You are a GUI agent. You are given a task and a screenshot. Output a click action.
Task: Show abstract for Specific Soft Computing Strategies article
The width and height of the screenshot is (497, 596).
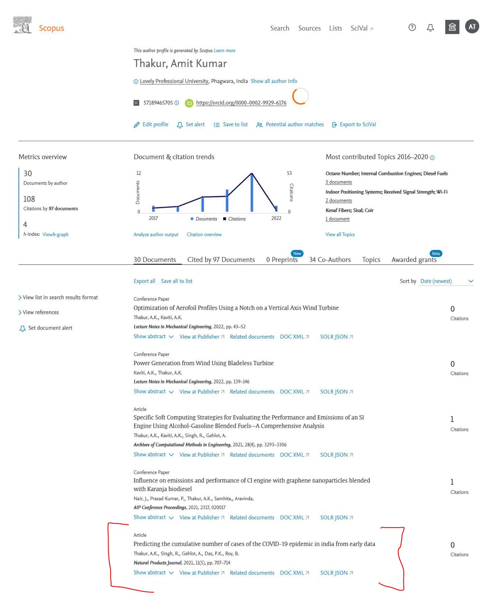point(154,454)
